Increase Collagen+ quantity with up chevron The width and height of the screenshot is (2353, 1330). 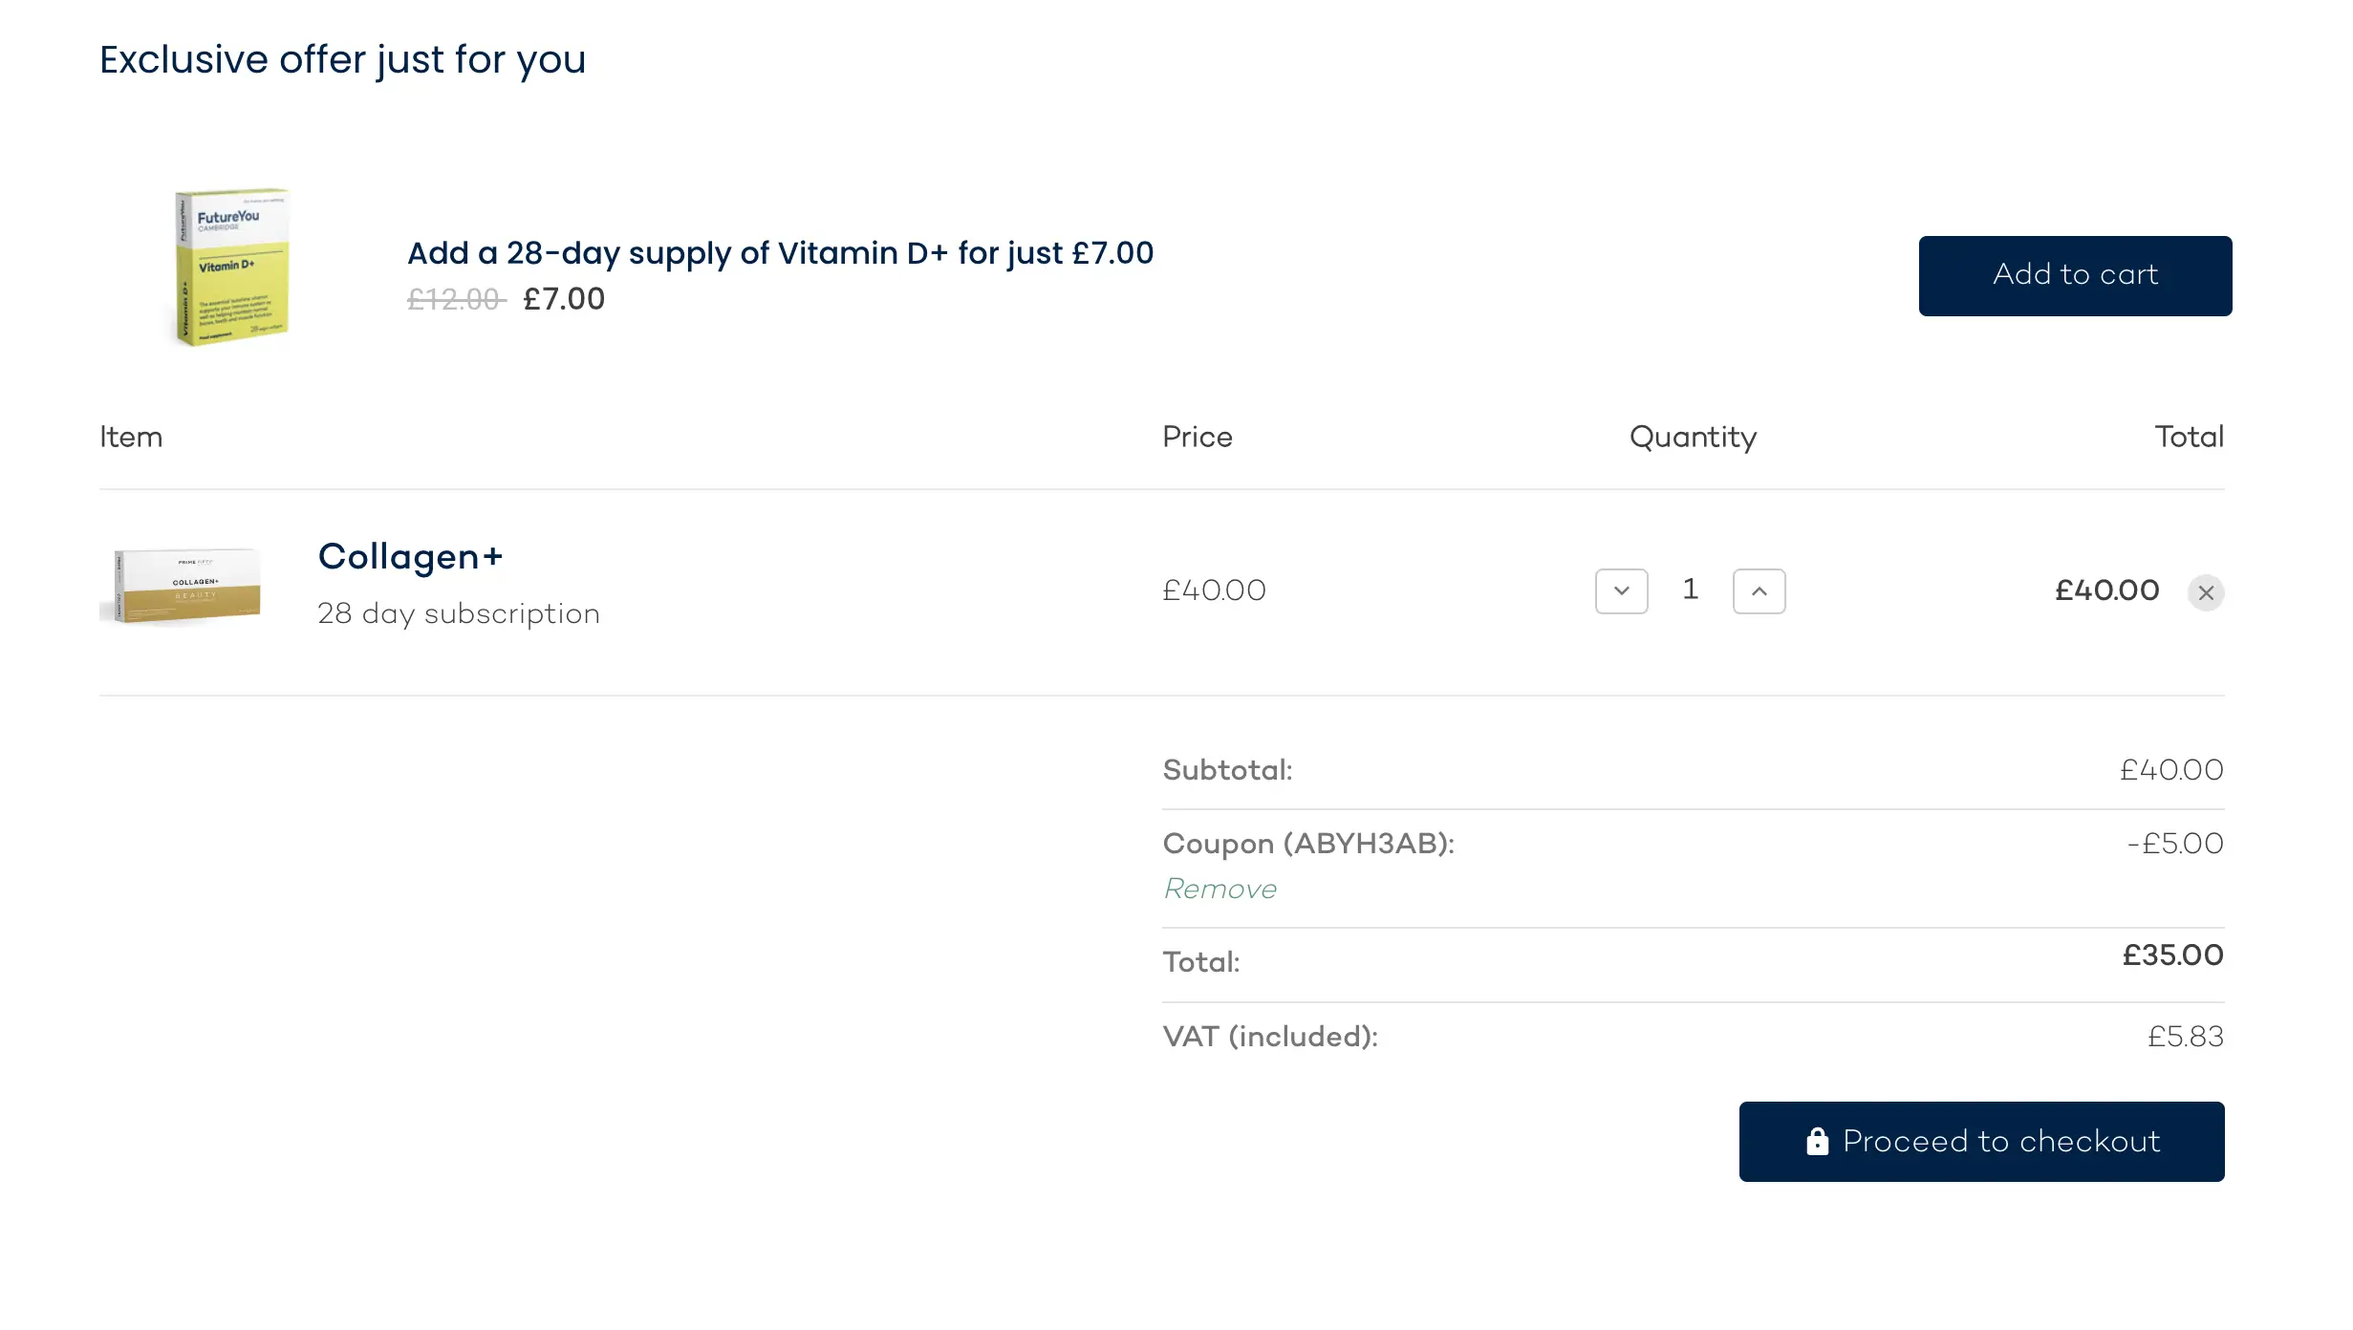1759,591
